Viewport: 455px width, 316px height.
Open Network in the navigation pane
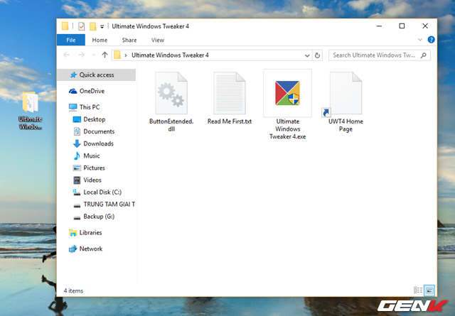(x=85, y=249)
